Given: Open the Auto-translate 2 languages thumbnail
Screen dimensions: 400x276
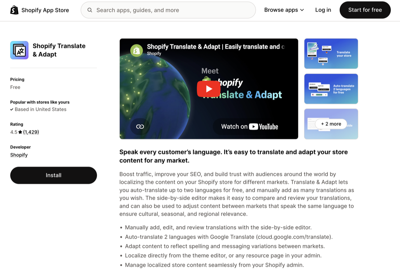Looking at the screenshot, I should 331,89.
